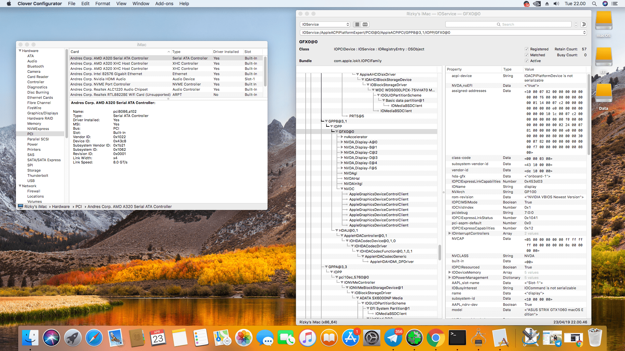Expand the nvAccelerator tree node
Screen dimensions: 625x351
coord(341,137)
